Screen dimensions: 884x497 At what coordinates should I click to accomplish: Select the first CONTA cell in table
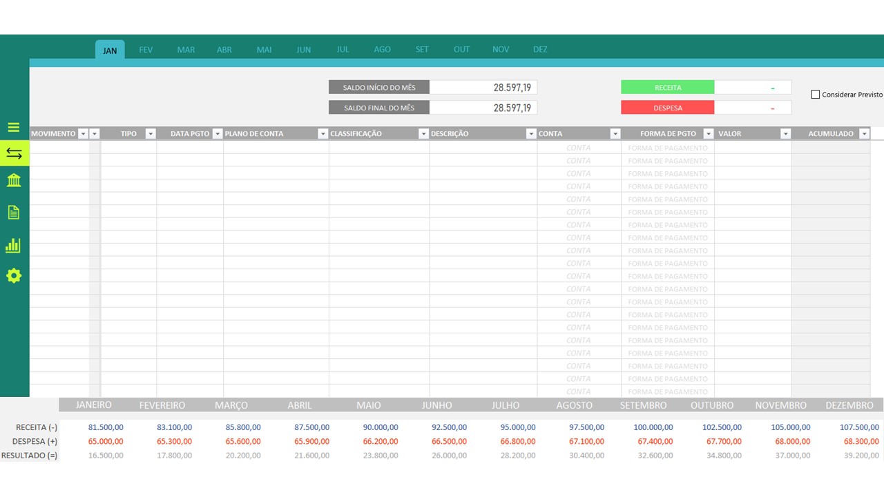(x=578, y=148)
